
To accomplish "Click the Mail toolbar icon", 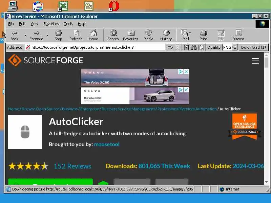I will 185,36.
